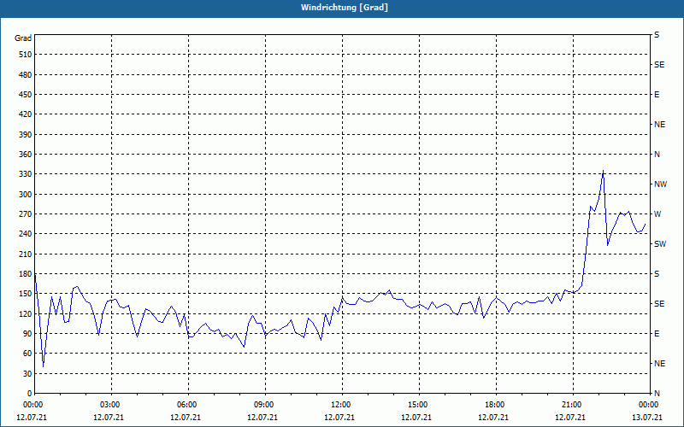Pick the 12:00 time label

pyautogui.click(x=343, y=404)
